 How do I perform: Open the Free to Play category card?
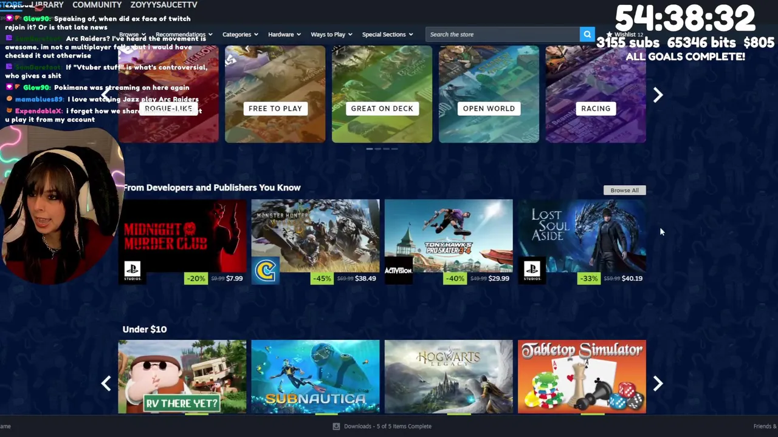pyautogui.click(x=275, y=95)
